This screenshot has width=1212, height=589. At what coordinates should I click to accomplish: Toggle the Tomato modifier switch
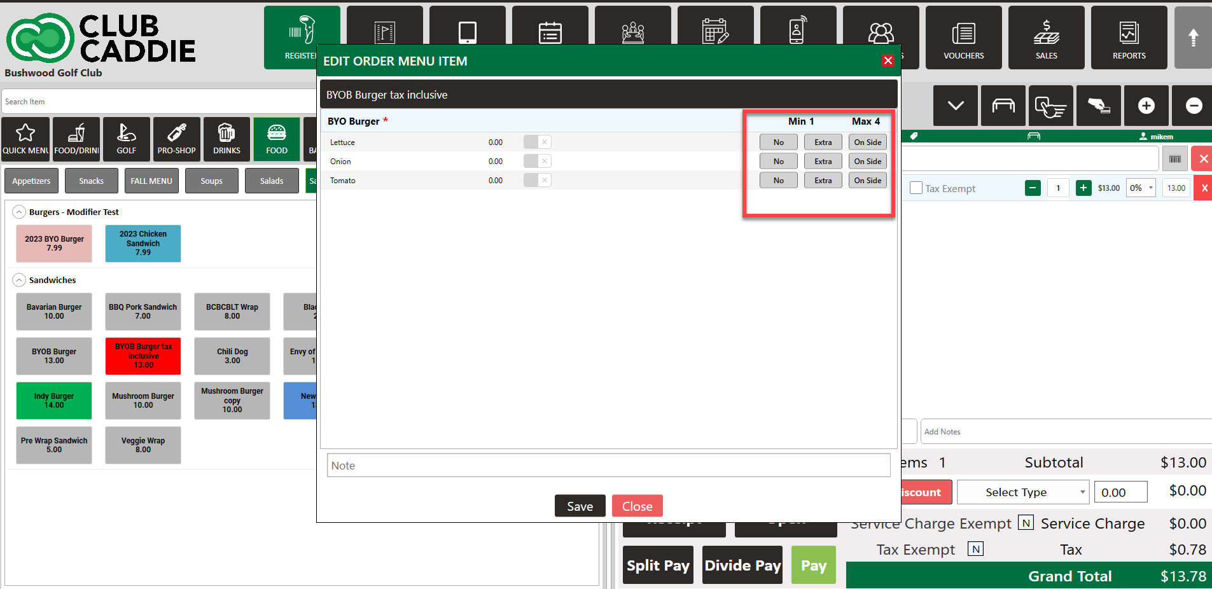[537, 181]
